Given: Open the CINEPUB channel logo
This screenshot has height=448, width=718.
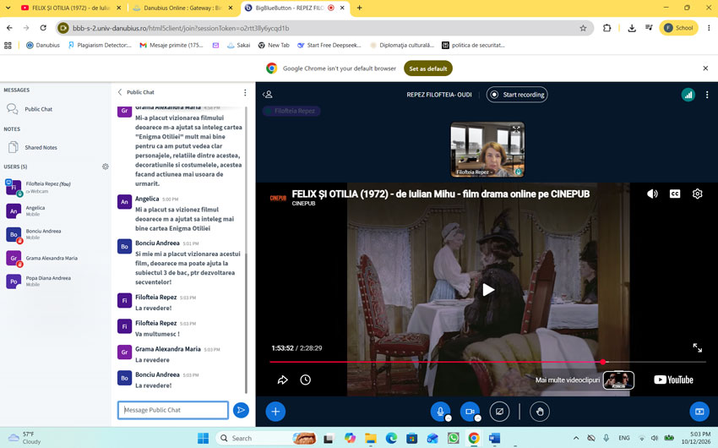Looking at the screenshot, I should click(278, 198).
